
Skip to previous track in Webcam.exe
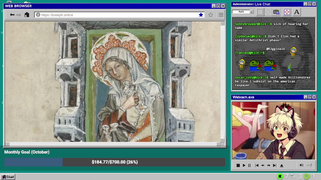(257, 165)
